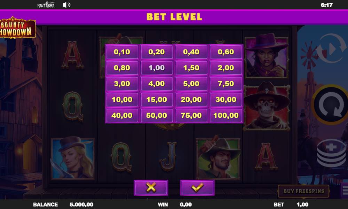
Task: Click the Buy Freespins button
Action: pyautogui.click(x=303, y=191)
